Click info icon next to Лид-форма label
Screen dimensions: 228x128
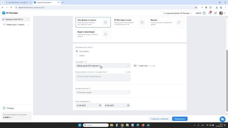click(x=86, y=62)
